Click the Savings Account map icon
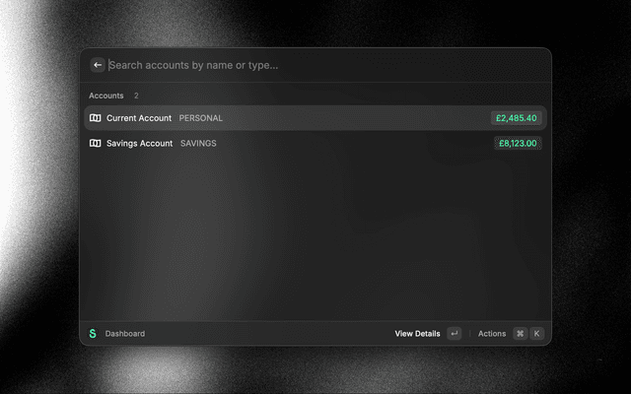This screenshot has height=394, width=631. coord(95,143)
